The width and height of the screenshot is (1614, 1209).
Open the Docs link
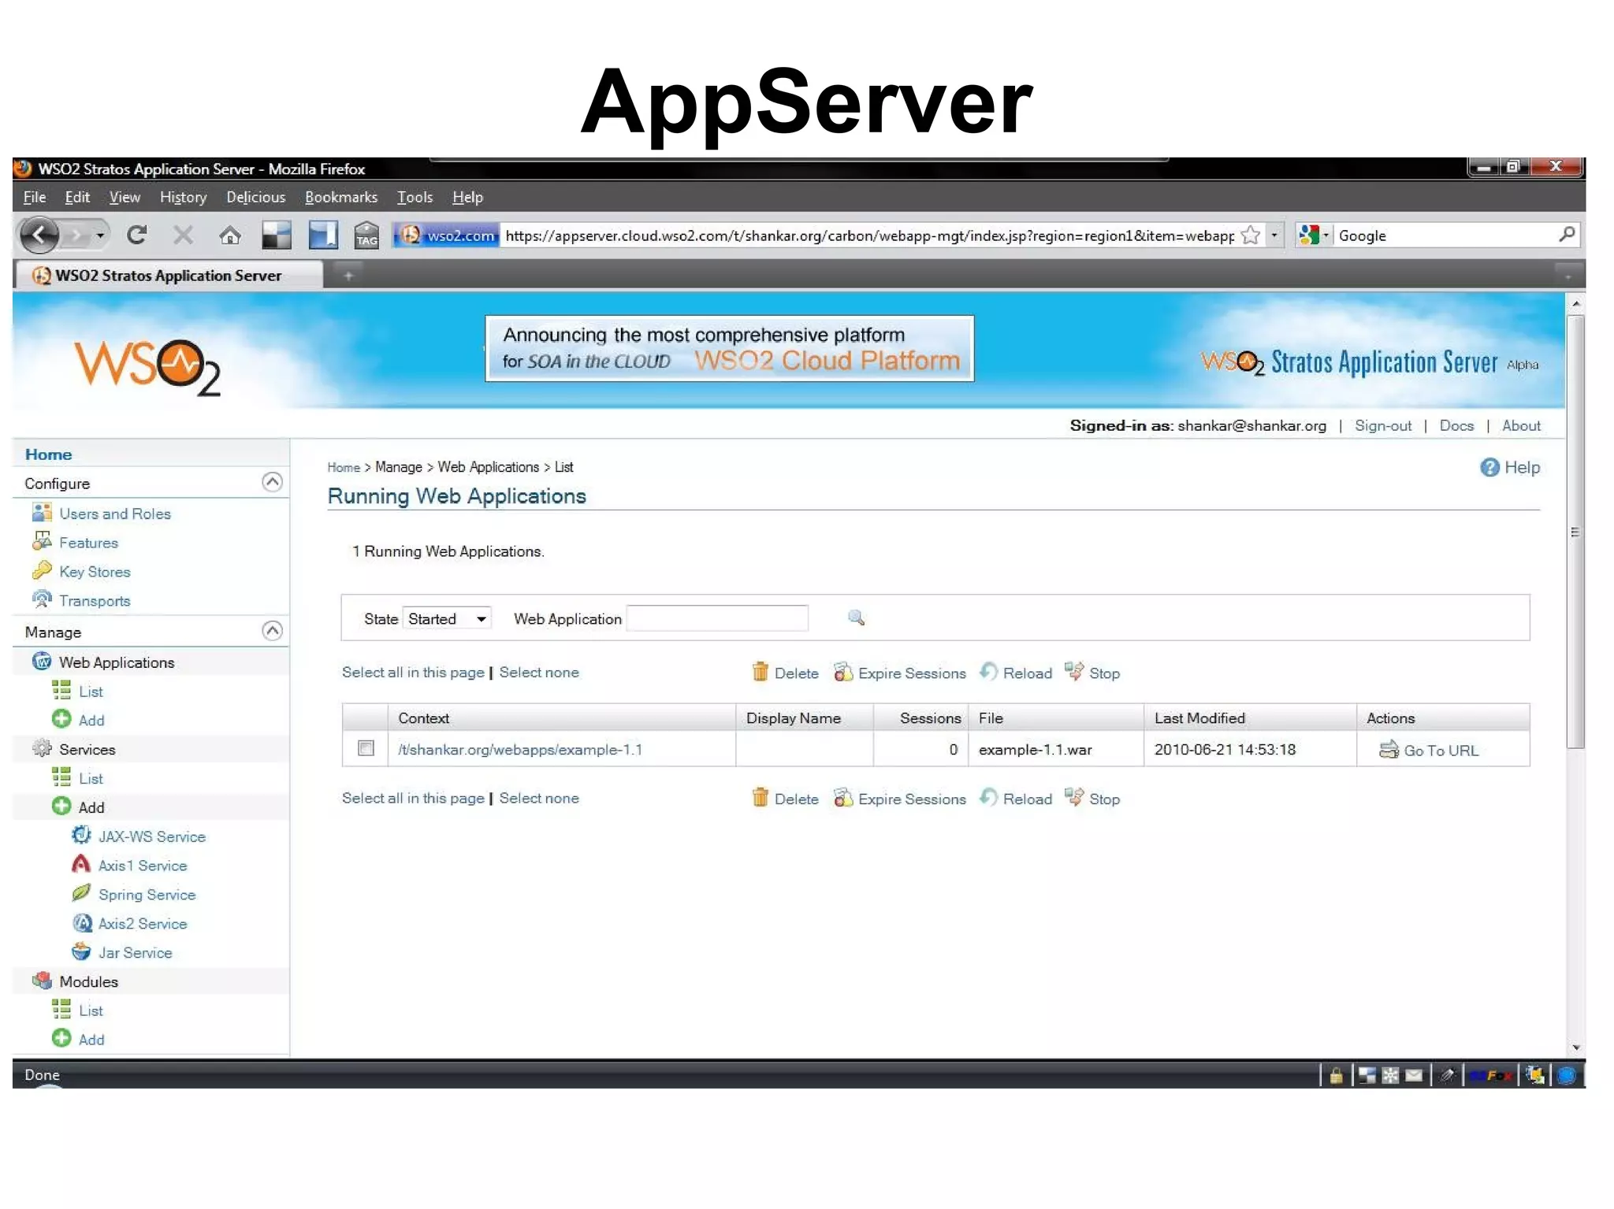pyautogui.click(x=1456, y=425)
